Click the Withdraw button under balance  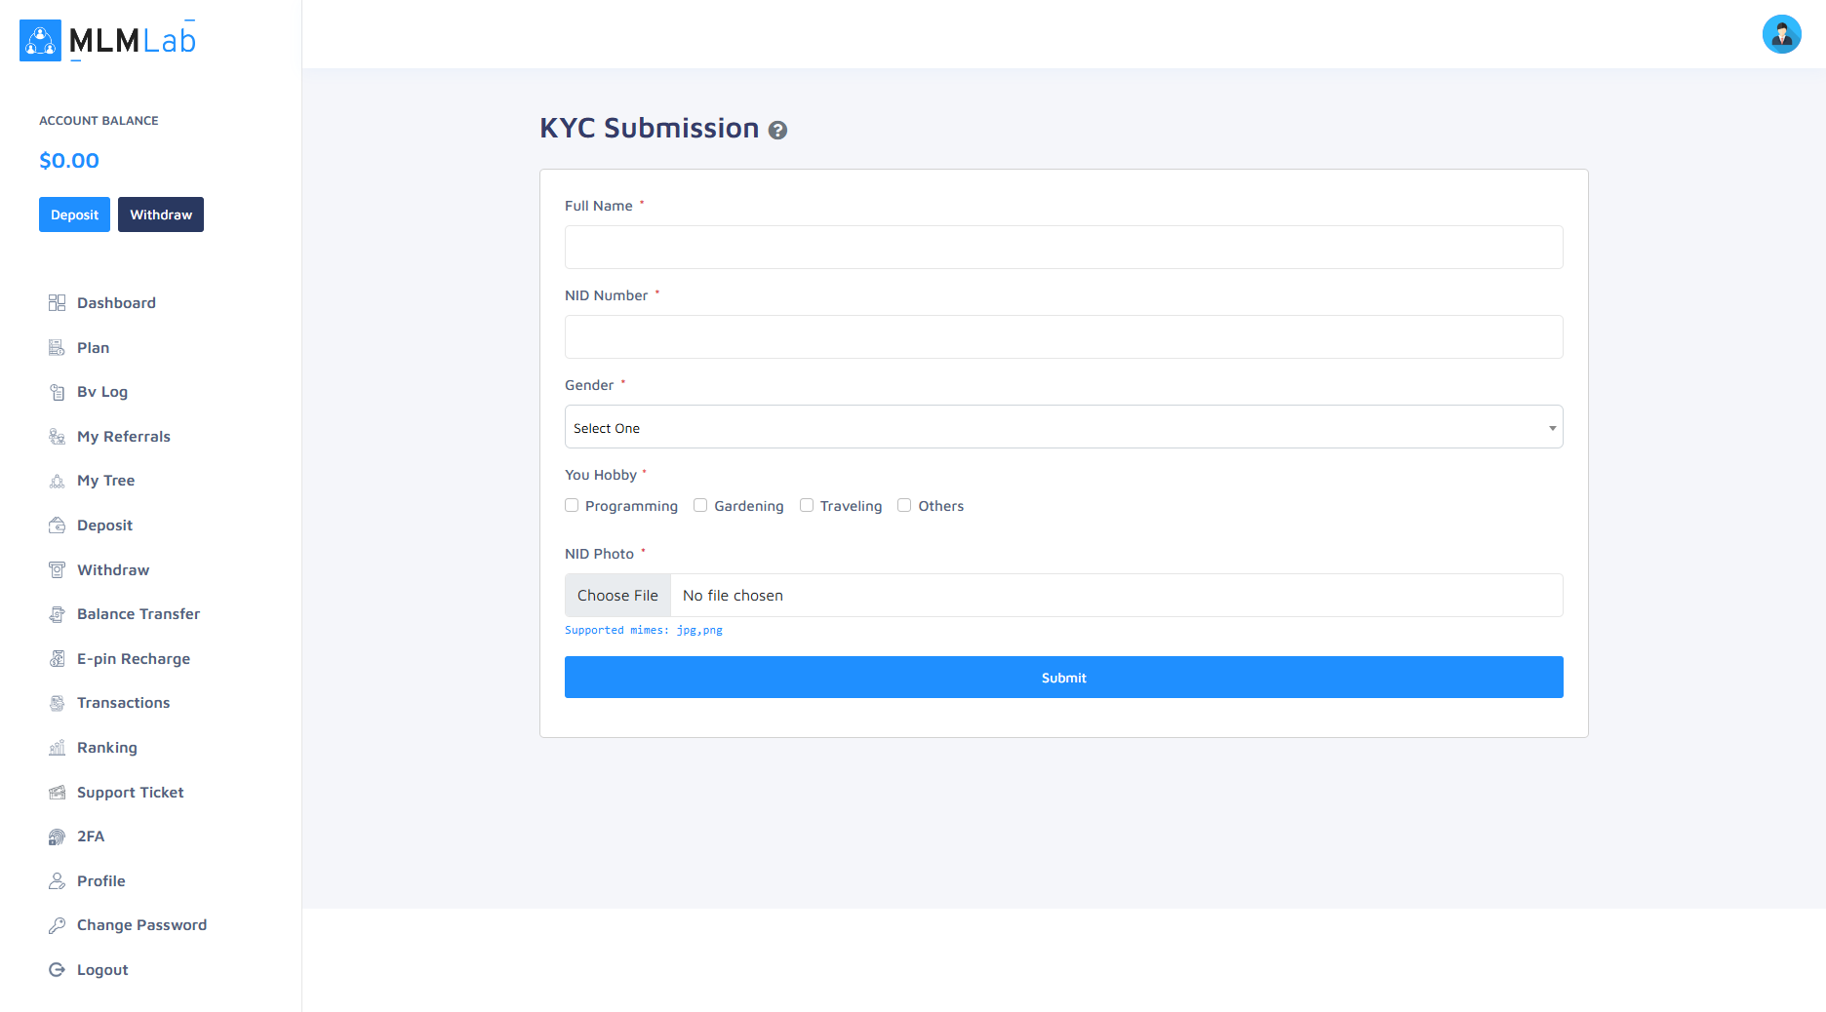[161, 214]
